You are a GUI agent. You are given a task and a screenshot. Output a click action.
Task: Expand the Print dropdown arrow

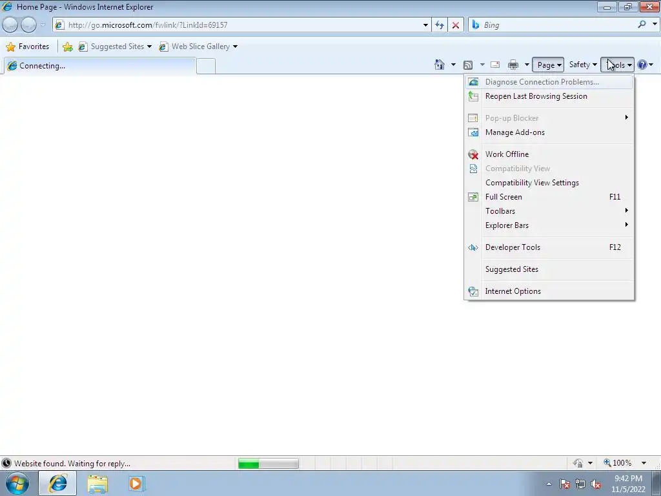[527, 65]
